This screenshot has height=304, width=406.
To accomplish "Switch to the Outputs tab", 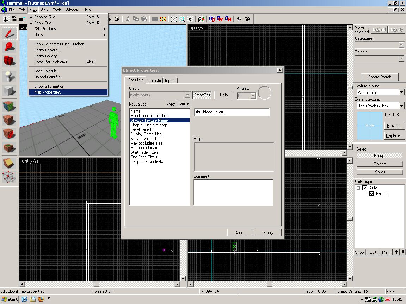I will (154, 80).
